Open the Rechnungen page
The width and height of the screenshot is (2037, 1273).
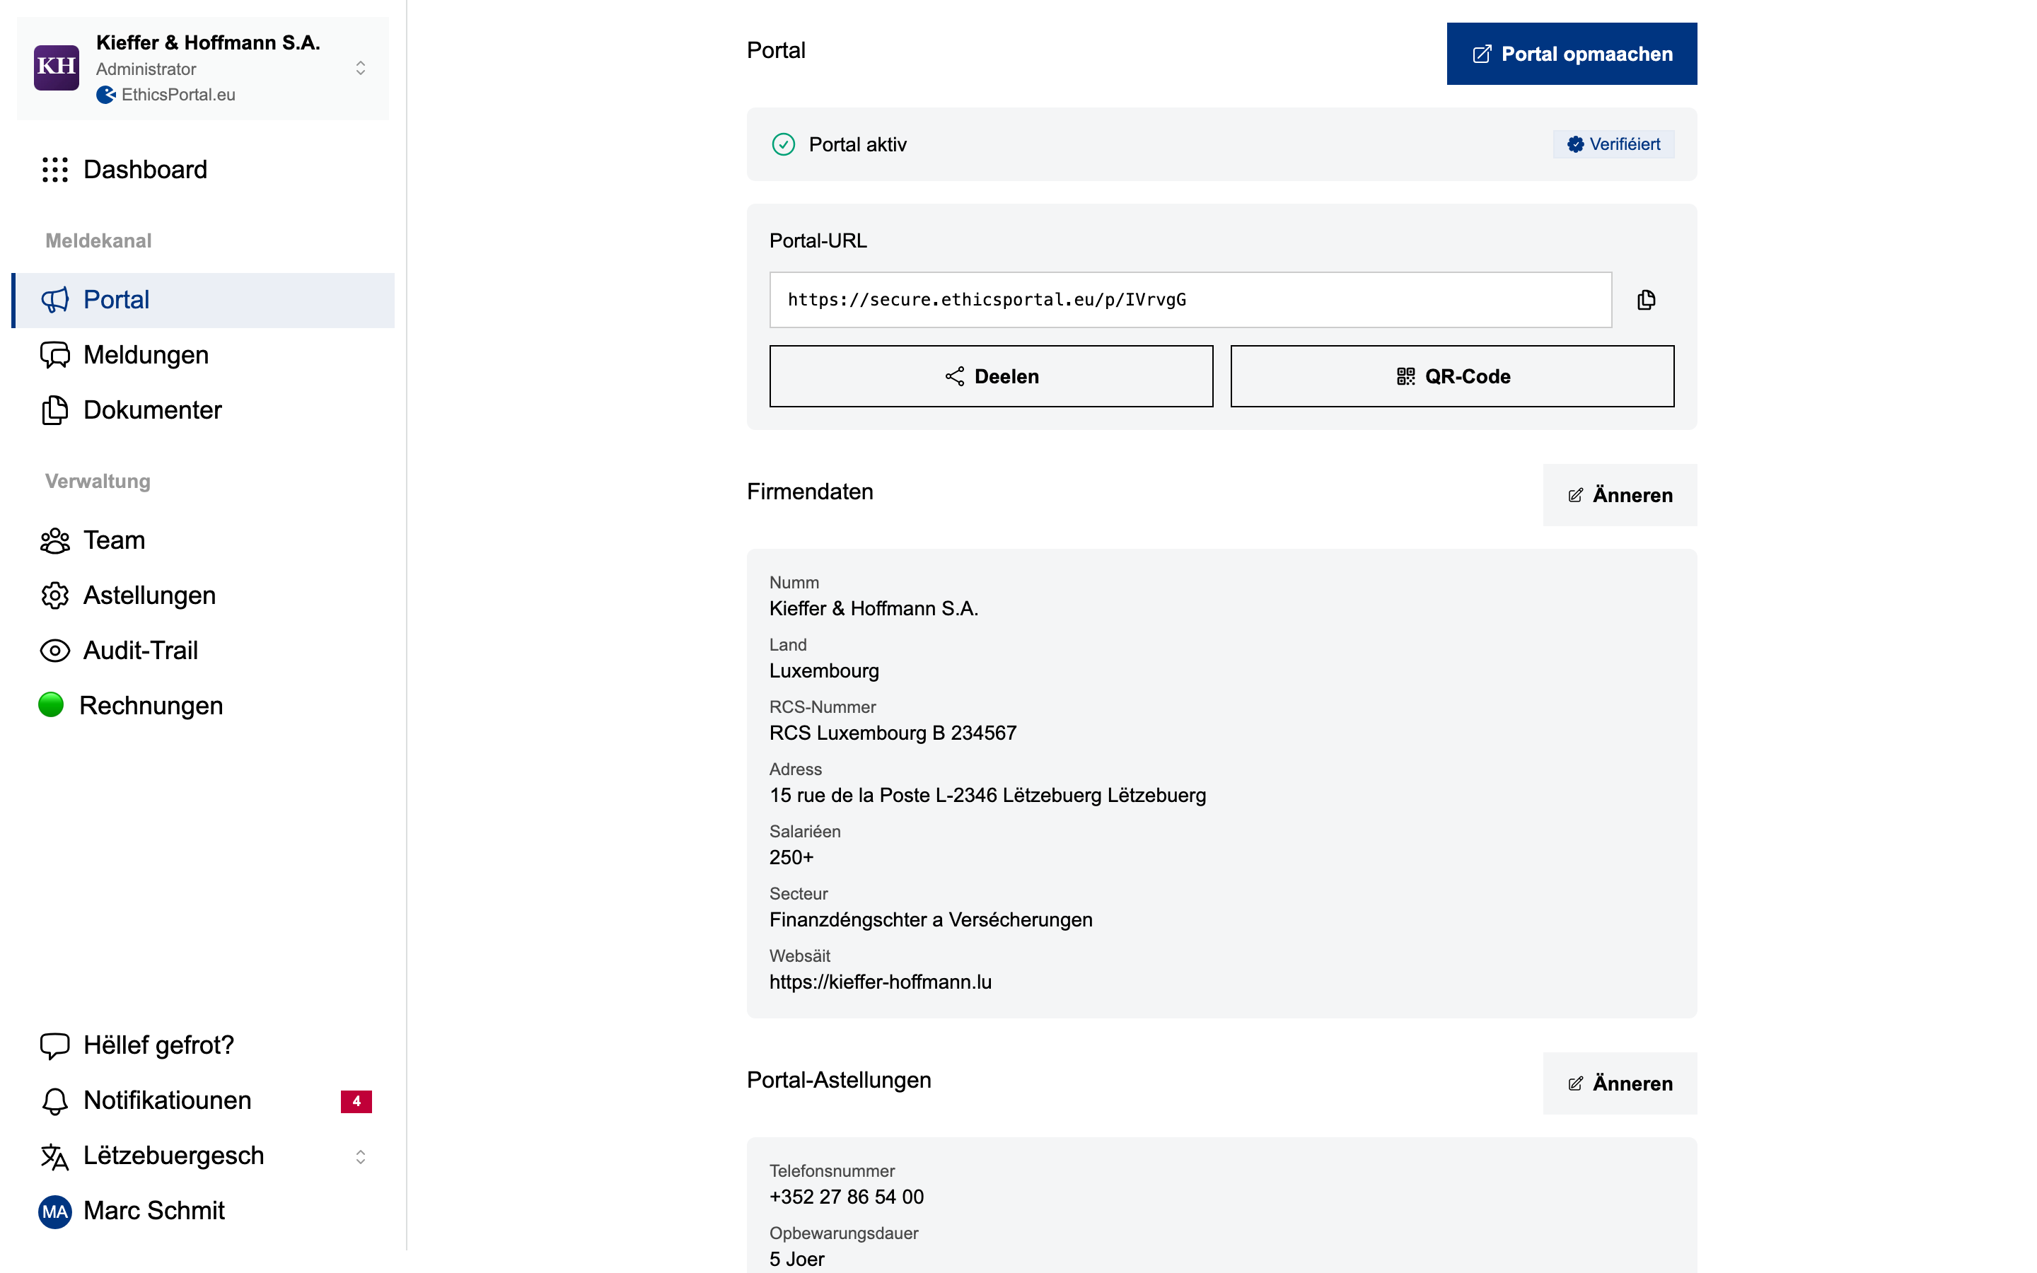pyautogui.click(x=203, y=706)
